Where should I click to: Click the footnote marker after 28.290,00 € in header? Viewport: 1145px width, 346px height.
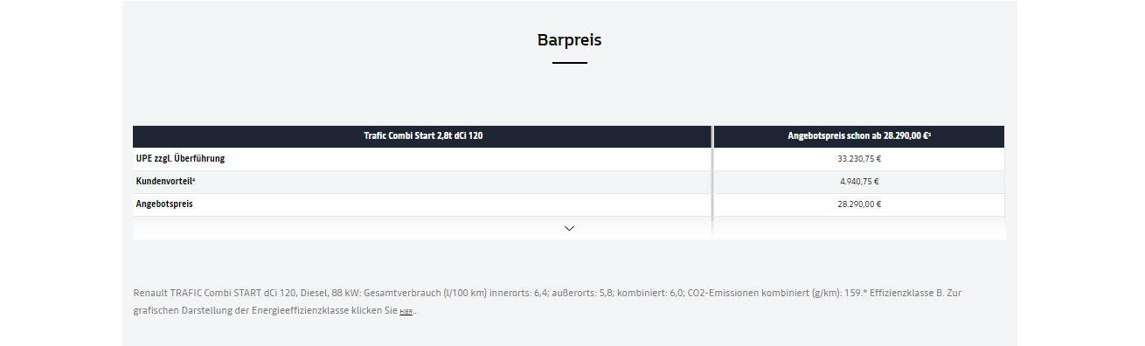pos(929,135)
